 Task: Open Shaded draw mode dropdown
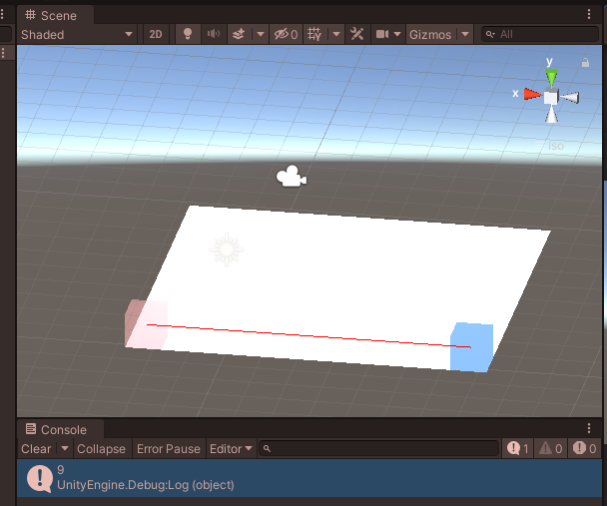coord(77,34)
